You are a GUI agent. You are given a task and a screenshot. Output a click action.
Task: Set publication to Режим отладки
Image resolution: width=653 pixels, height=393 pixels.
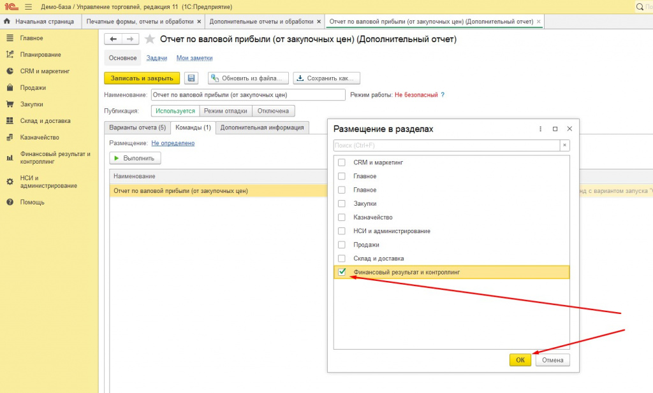point(226,111)
